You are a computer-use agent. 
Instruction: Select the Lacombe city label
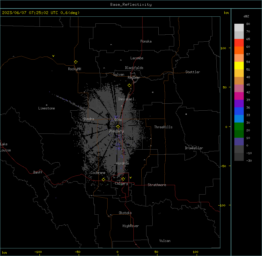[x=137, y=58]
